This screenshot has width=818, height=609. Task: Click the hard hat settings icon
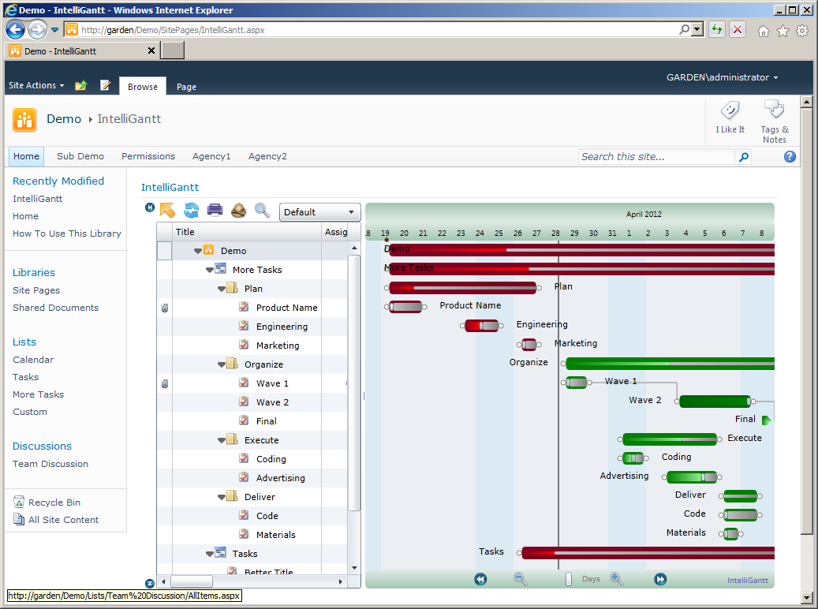238,211
